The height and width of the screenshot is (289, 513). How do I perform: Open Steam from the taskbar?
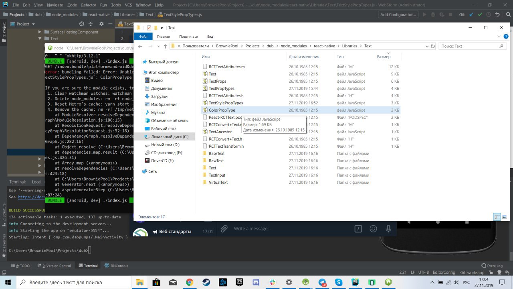tap(206, 282)
